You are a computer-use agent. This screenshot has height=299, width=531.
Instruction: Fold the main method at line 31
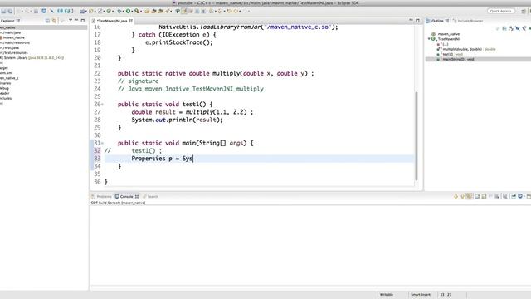point(102,143)
